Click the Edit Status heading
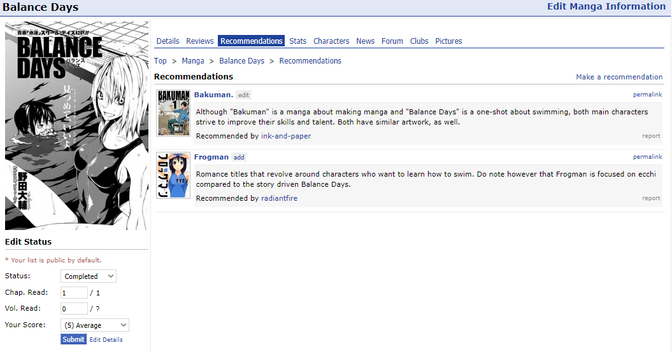The width and height of the screenshot is (672, 352). [28, 241]
